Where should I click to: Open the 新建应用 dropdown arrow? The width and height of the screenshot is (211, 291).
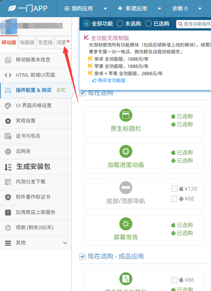point(159,8)
